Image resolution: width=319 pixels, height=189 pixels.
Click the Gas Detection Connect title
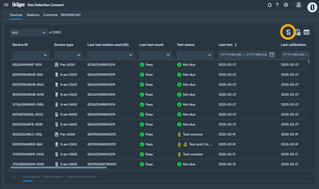click(x=45, y=5)
